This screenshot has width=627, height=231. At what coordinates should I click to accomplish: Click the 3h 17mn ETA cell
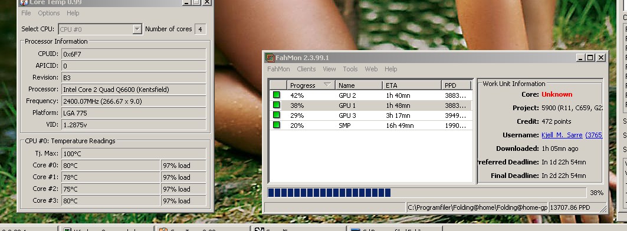tap(398, 115)
